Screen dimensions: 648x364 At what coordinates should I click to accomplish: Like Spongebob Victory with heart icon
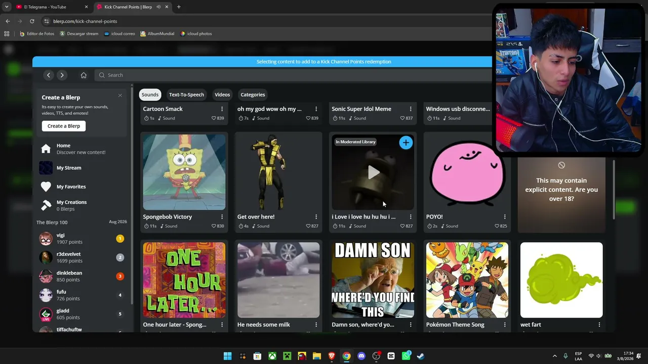214,226
